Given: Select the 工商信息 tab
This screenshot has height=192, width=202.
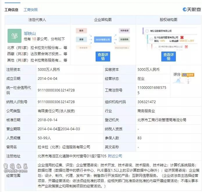Looking at the screenshot, I should click(x=11, y=10).
